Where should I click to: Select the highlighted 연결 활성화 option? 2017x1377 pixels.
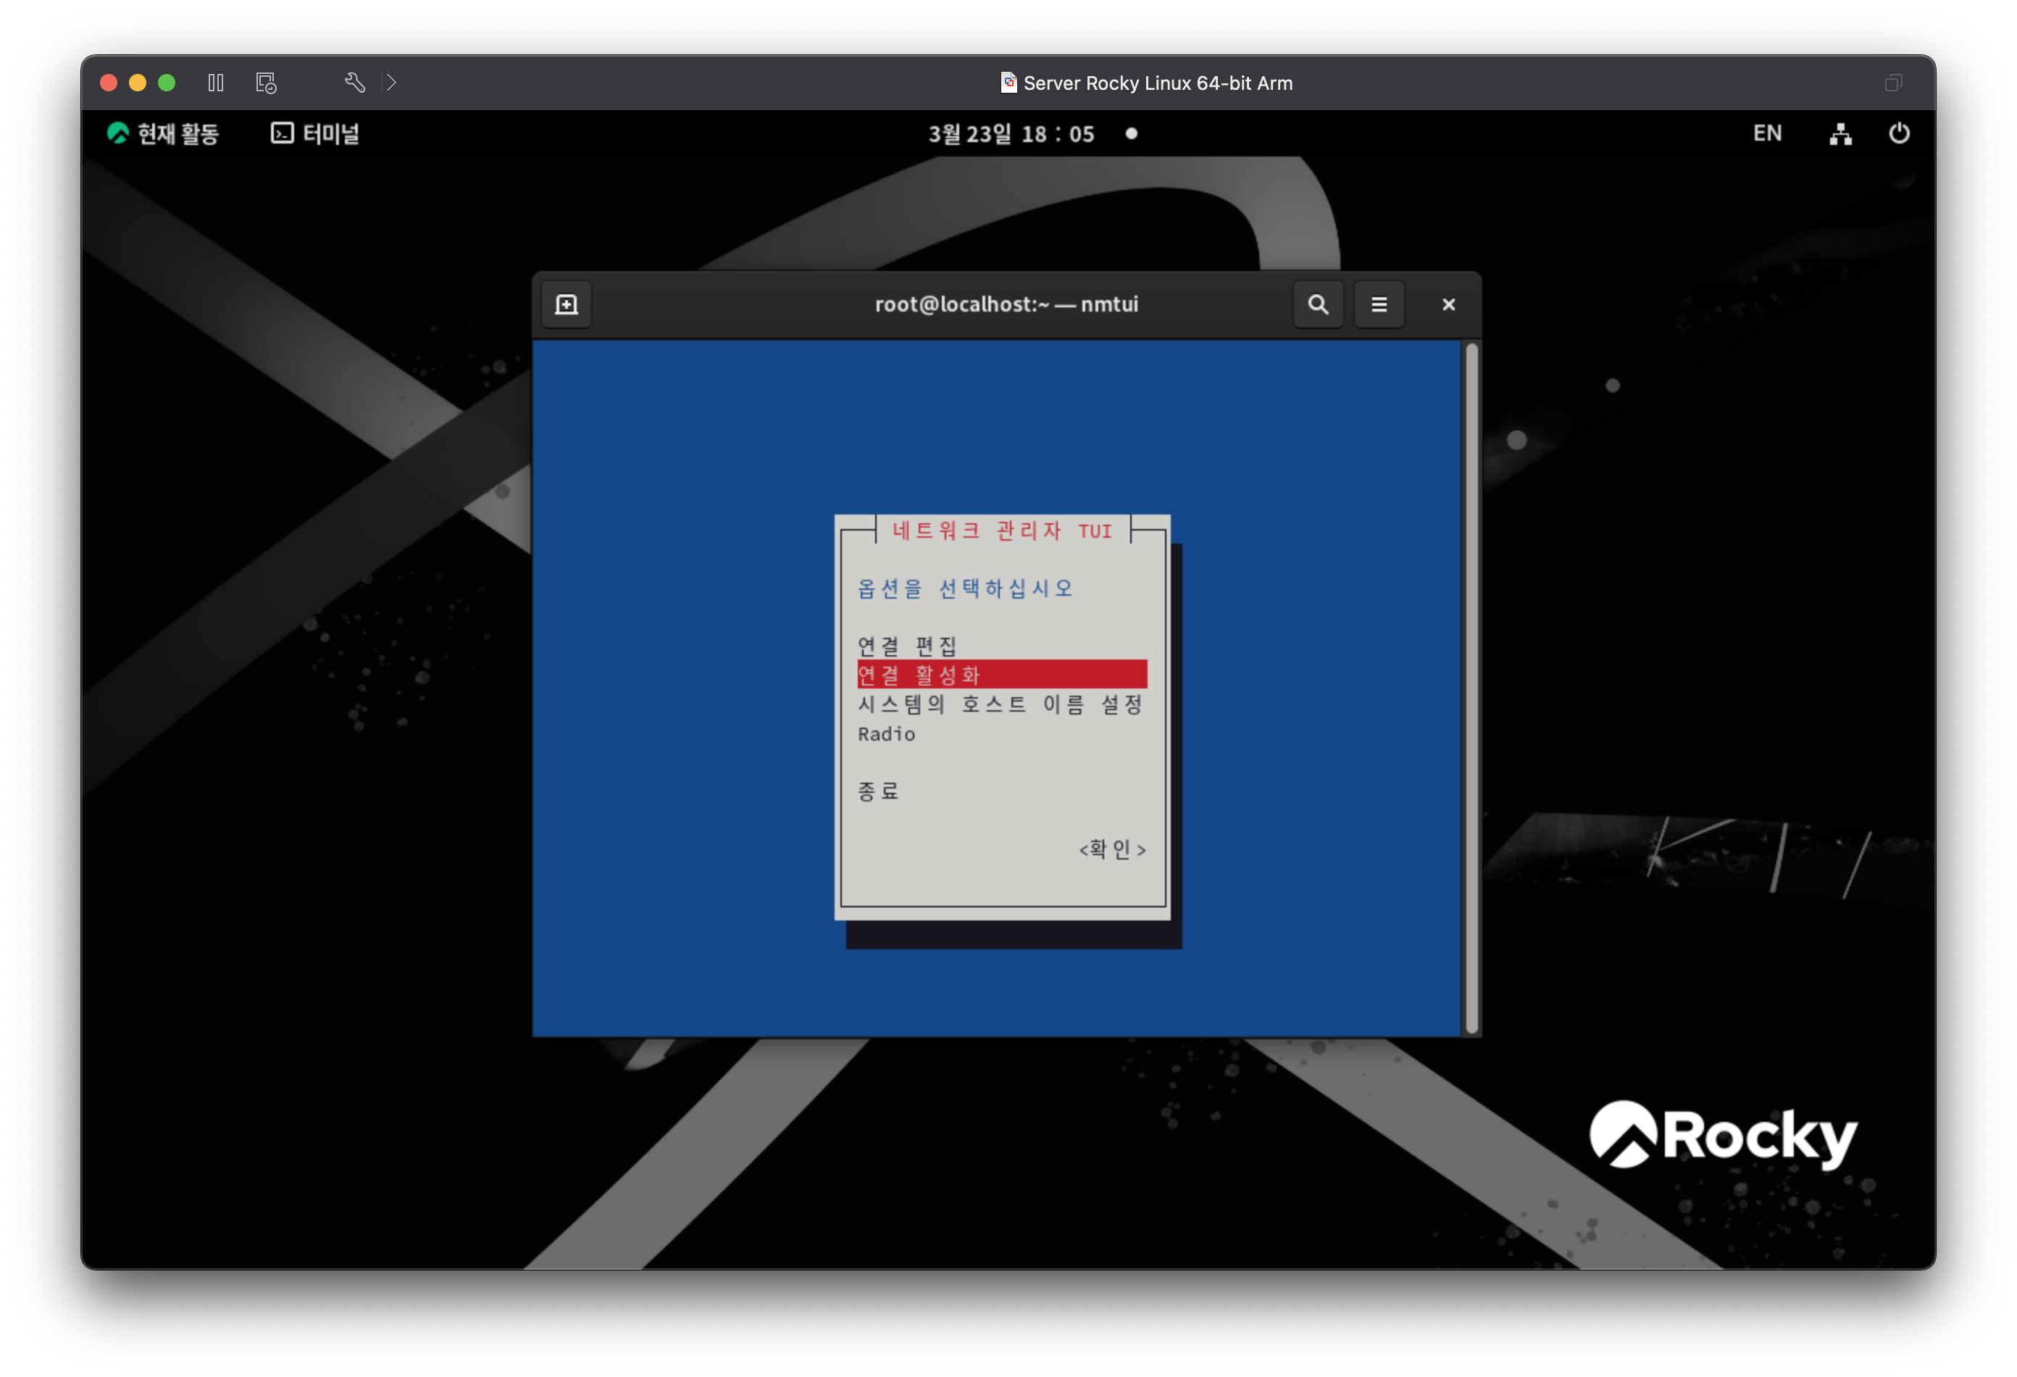pyautogui.click(x=1001, y=675)
